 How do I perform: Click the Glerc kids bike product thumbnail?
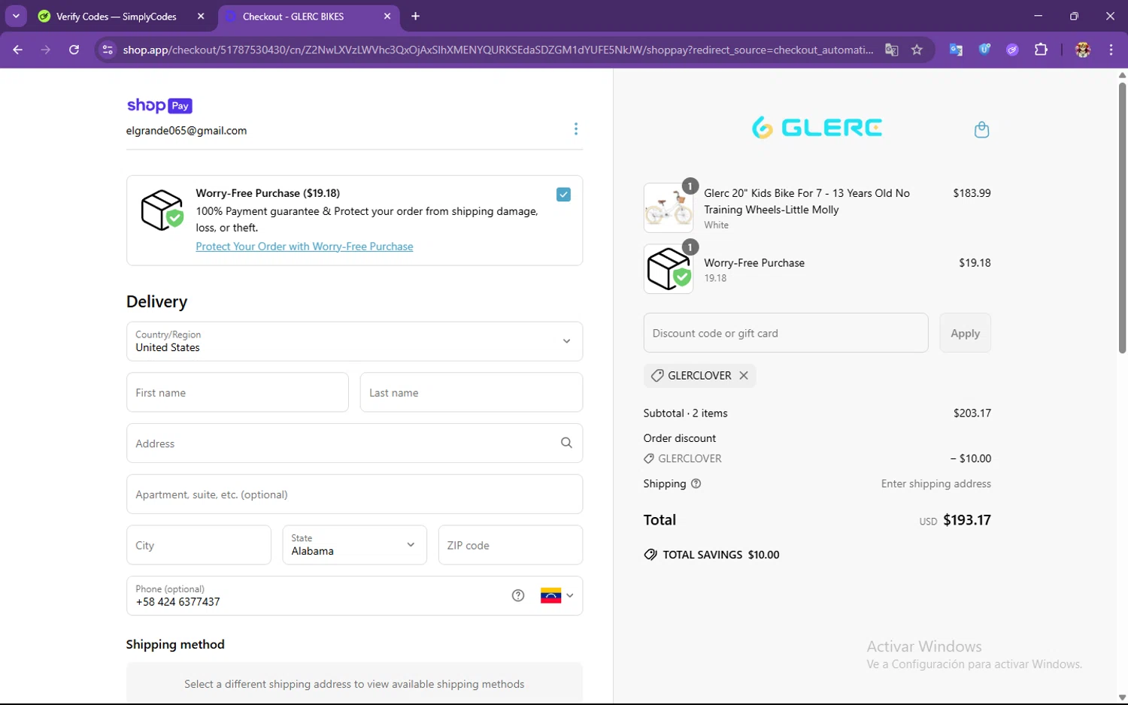669,208
